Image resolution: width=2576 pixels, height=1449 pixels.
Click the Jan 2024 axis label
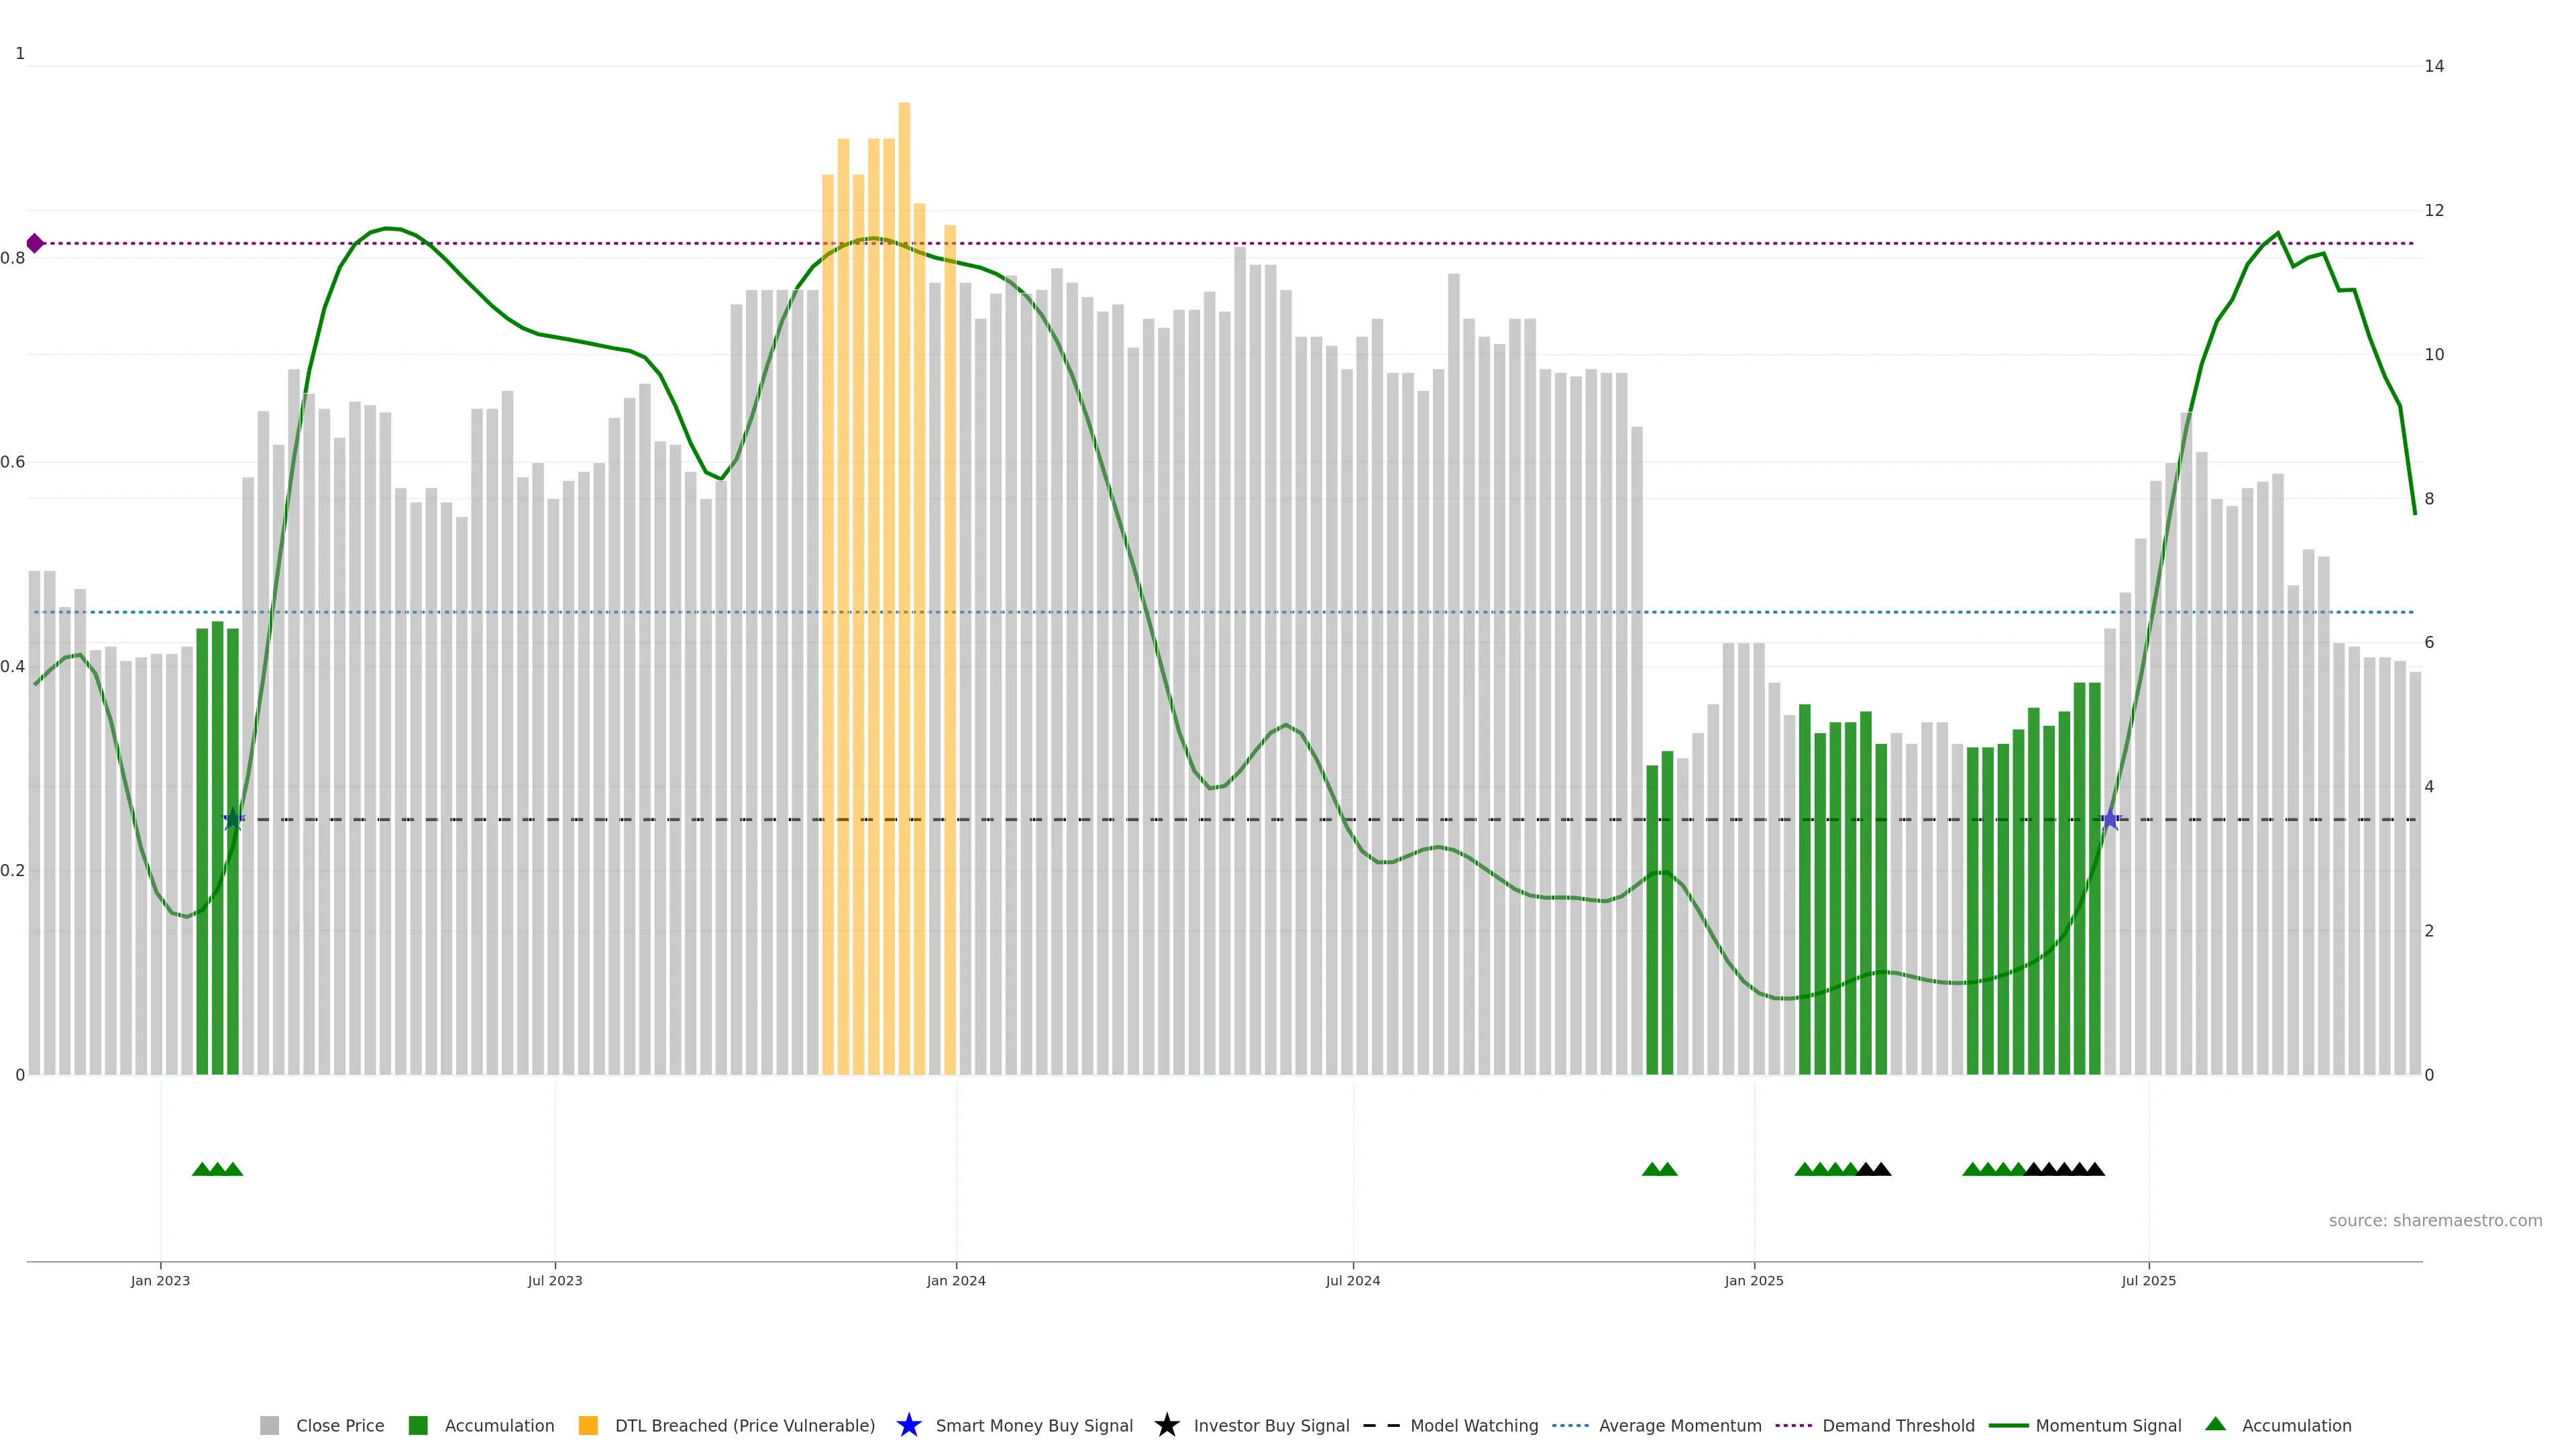(956, 1281)
